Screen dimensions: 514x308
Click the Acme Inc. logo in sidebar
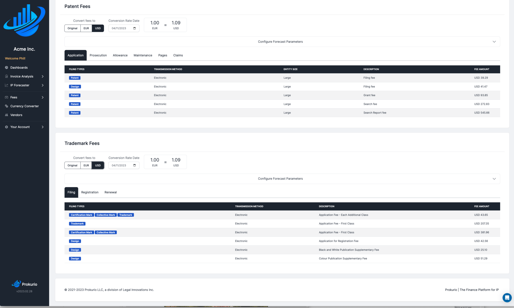click(24, 20)
